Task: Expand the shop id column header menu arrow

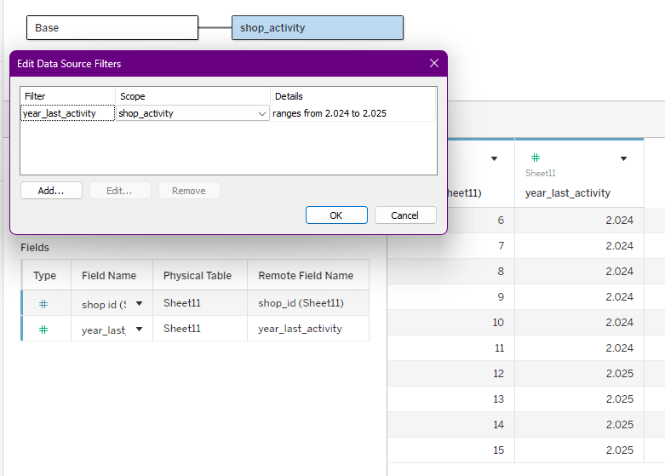Action: pos(494,158)
